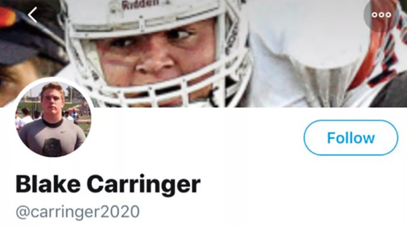Image resolution: width=407 pixels, height=226 pixels.
Task: Open the three-dot more options menu
Action: click(381, 15)
